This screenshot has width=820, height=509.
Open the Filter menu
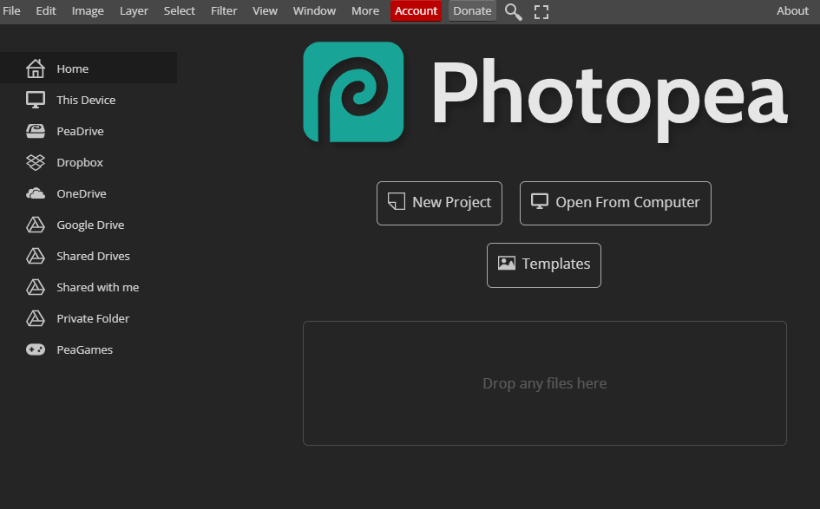tap(224, 11)
